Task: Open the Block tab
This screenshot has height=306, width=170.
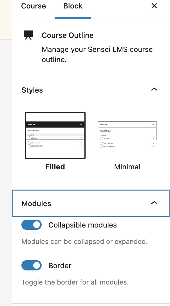Action: click(73, 6)
